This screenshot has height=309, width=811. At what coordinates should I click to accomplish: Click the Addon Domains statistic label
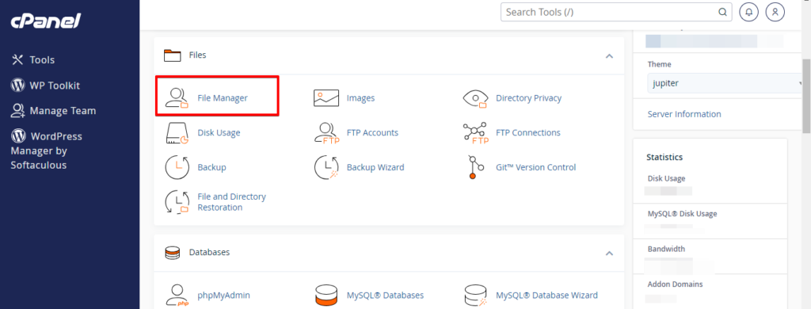(x=675, y=284)
